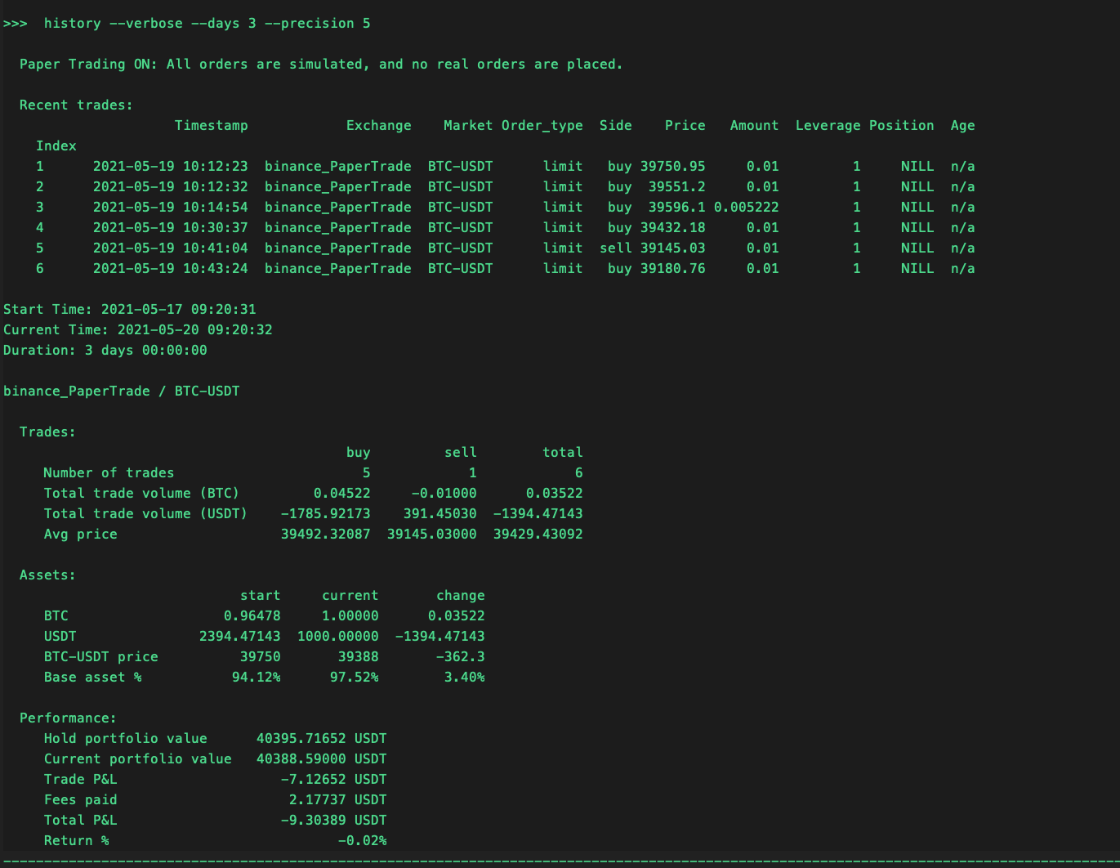The image size is (1120, 868).
Task: Select the total average price 39429.43092
Action: 538,535
